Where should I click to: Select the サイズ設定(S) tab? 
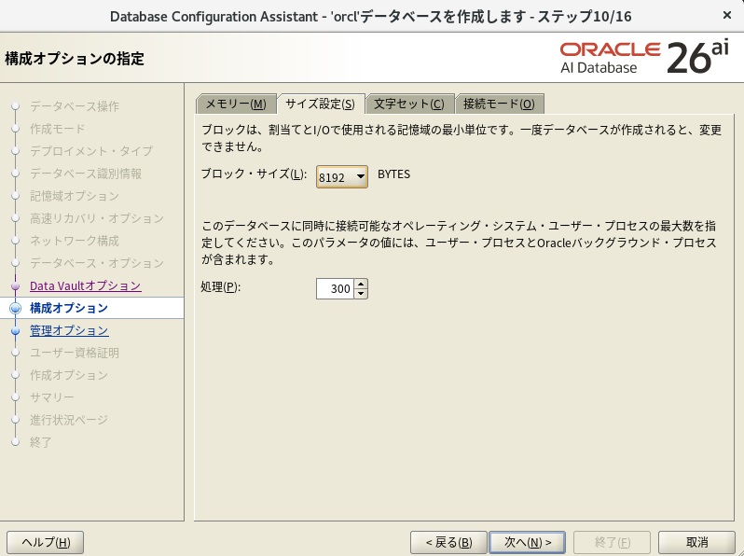(321, 104)
